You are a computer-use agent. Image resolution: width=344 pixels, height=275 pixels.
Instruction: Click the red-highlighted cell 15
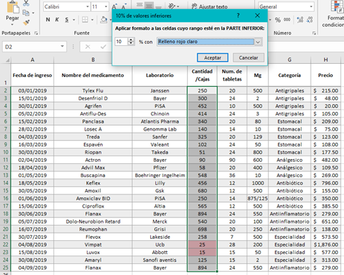tap(202, 252)
